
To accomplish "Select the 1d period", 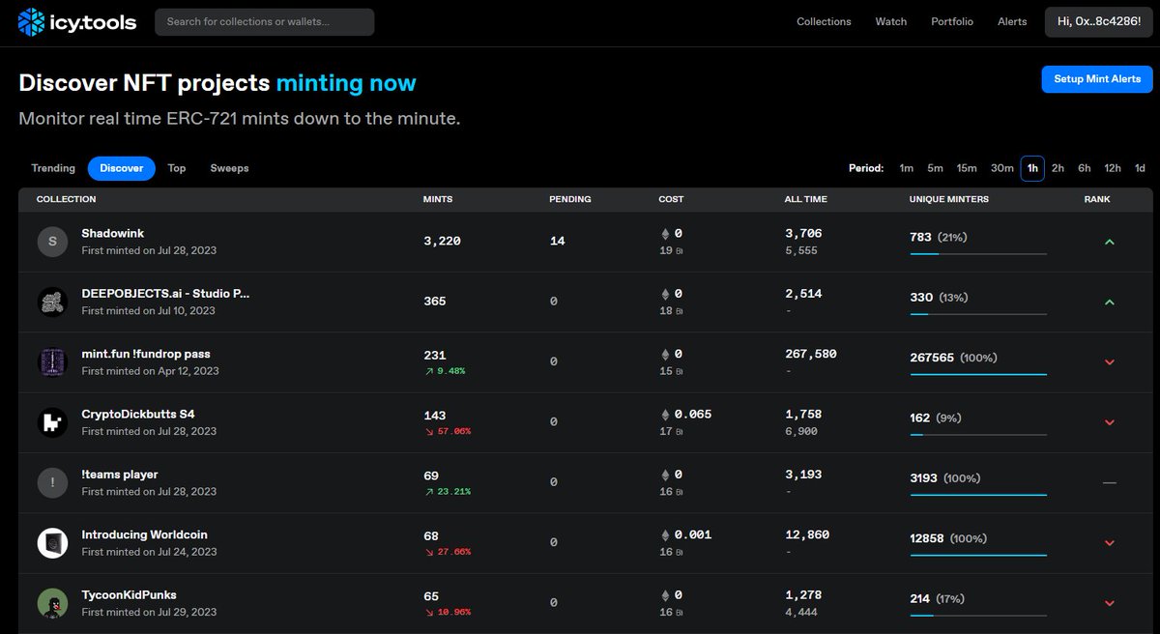I will [x=1140, y=168].
